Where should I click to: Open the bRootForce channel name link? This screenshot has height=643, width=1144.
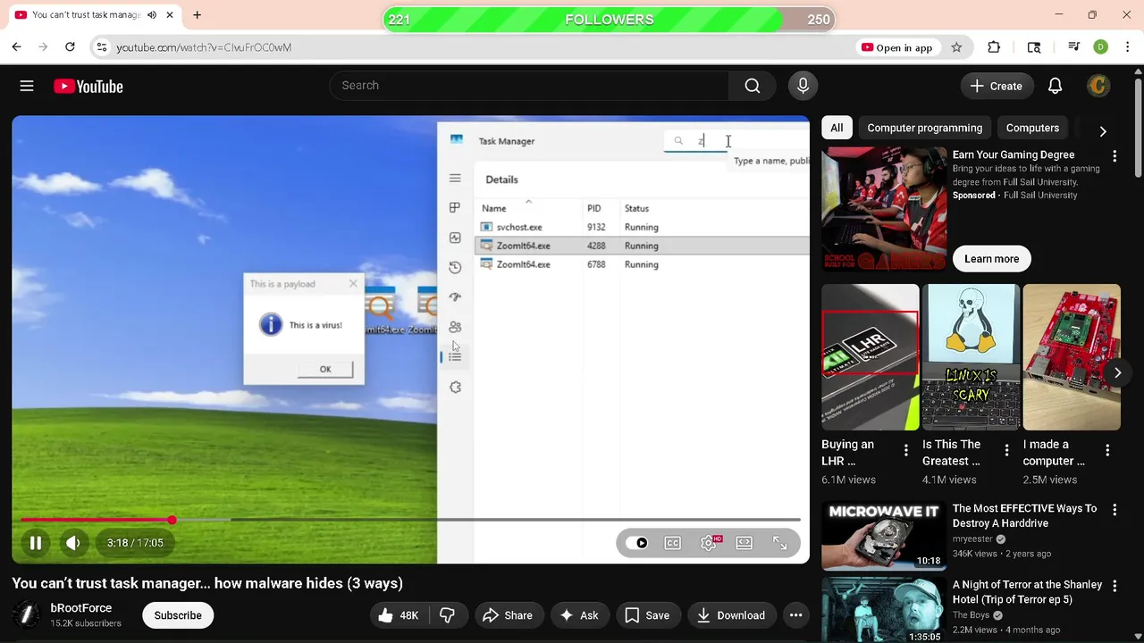click(x=81, y=608)
